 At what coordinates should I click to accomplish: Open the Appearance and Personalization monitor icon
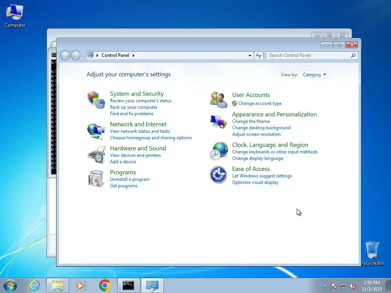point(218,122)
